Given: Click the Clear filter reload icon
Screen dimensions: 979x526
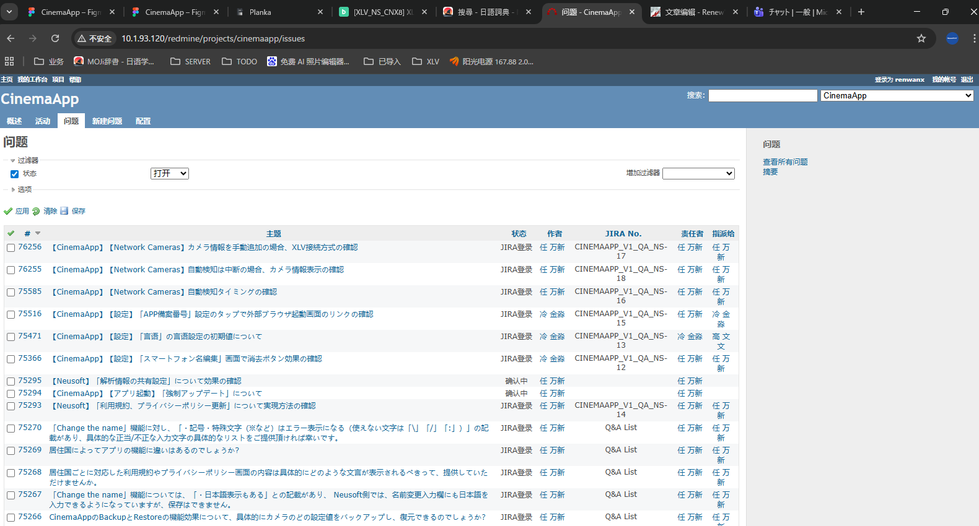Looking at the screenshot, I should click(x=36, y=211).
